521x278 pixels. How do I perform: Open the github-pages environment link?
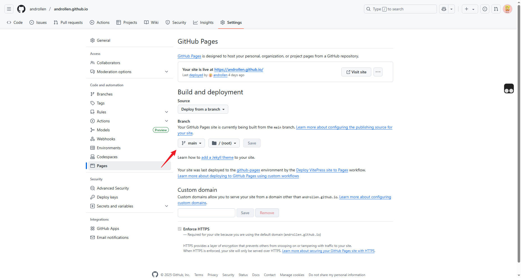(248, 170)
